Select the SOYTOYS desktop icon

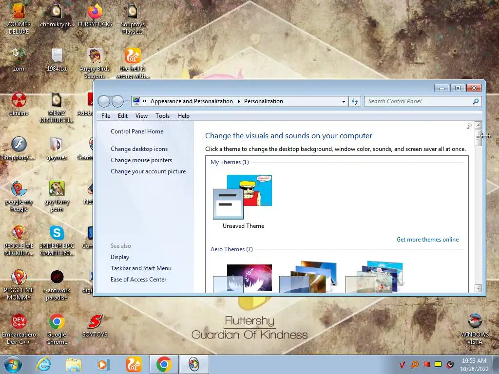(95, 326)
